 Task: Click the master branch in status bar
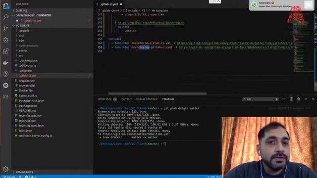point(9,177)
